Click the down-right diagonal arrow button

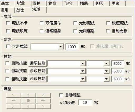click(43, 106)
